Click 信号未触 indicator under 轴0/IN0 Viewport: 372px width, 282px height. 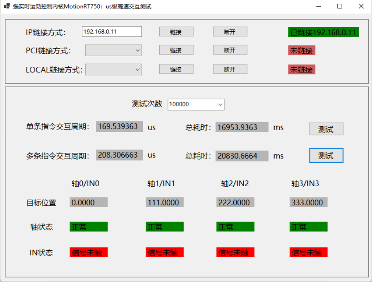coord(89,252)
